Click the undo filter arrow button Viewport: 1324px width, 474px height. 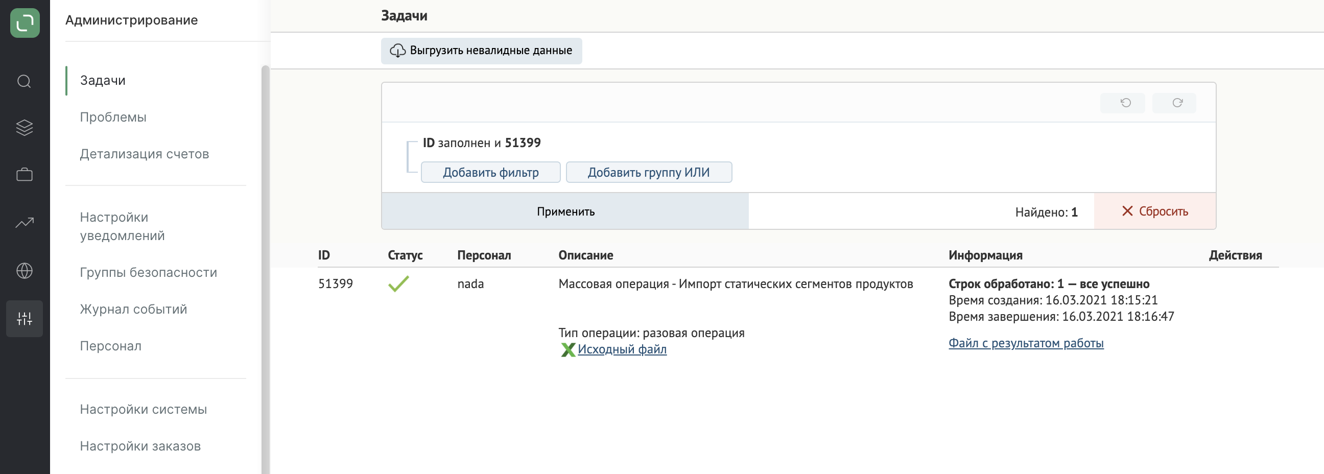coord(1122,103)
